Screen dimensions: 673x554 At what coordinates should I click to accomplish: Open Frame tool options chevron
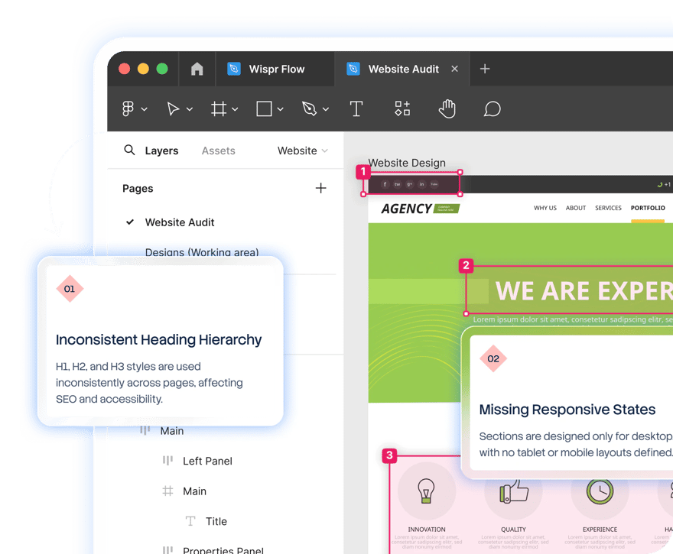[235, 109]
